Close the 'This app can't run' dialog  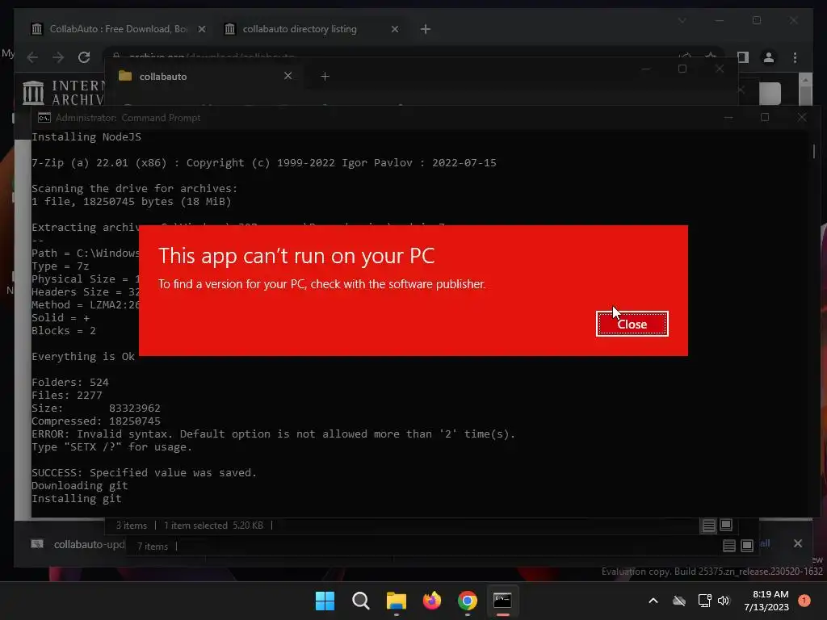[632, 324]
